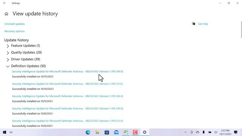
Task: Show hidden system tray icons
Action: click(x=186, y=132)
